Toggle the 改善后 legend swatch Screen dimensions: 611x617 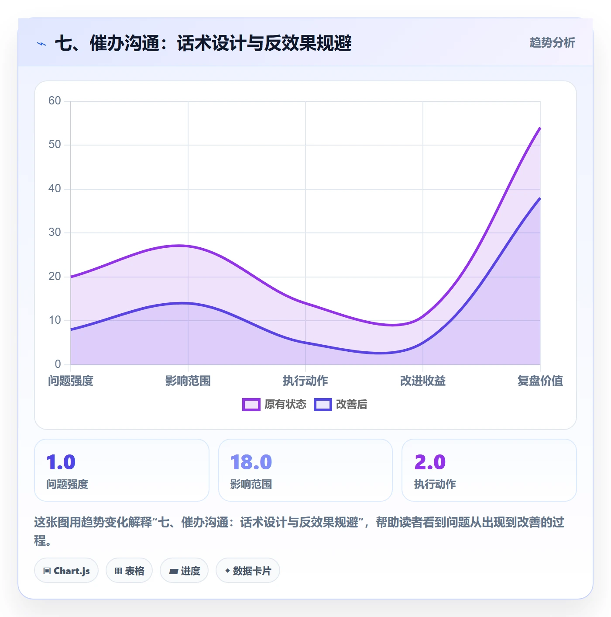click(323, 405)
